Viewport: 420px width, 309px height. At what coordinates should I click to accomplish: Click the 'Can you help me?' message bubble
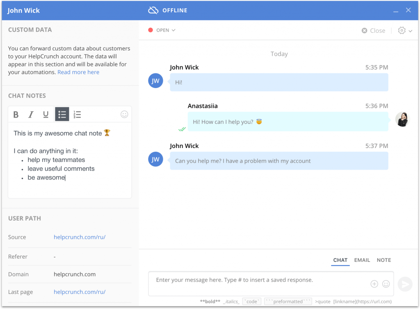[x=279, y=161]
